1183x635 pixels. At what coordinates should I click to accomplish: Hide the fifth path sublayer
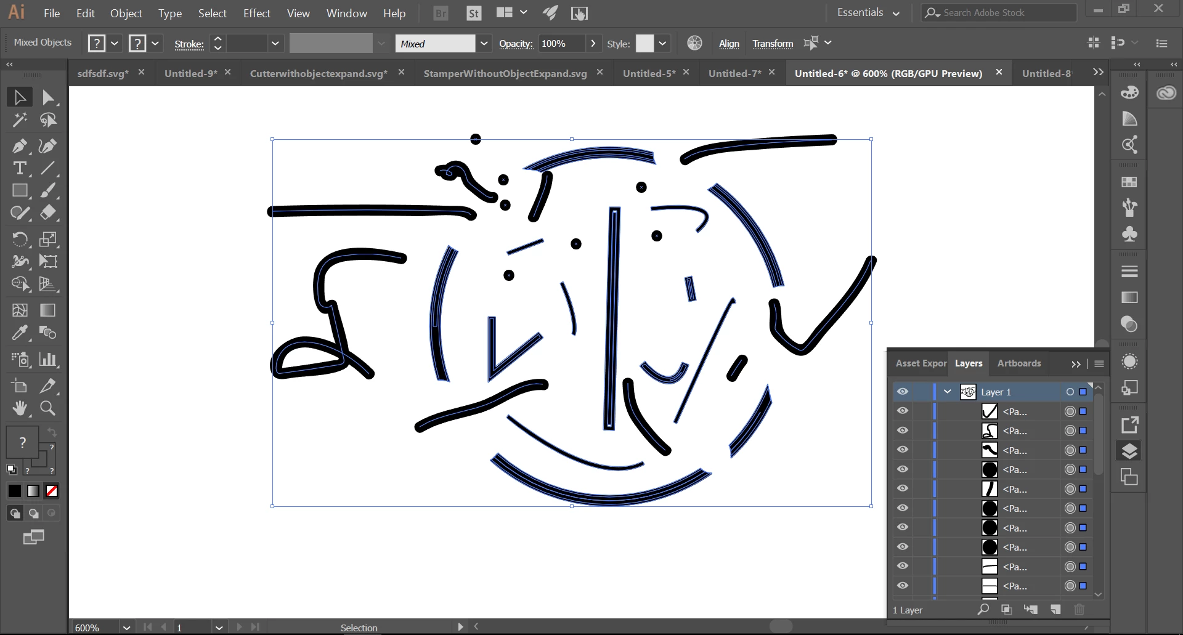[x=903, y=488]
